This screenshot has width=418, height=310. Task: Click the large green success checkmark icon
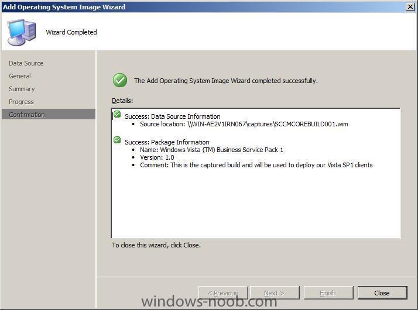(120, 80)
